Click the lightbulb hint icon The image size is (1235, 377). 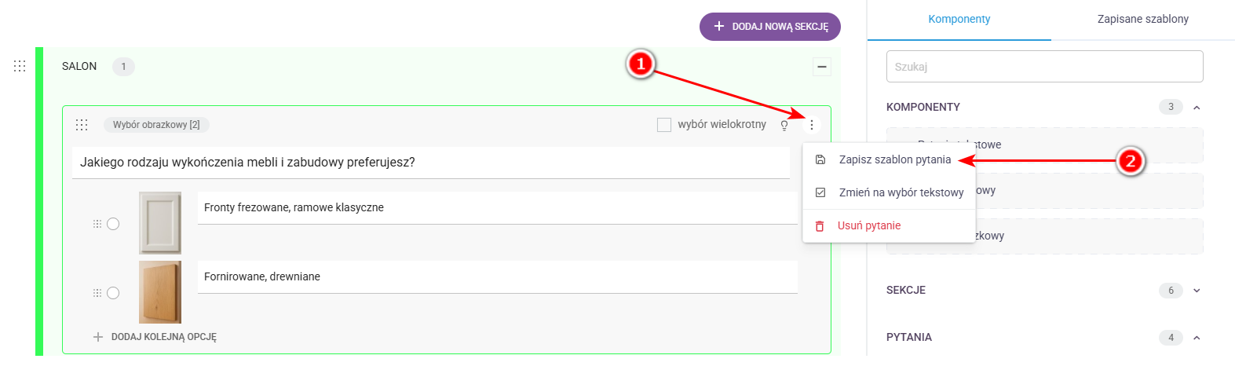tap(784, 126)
